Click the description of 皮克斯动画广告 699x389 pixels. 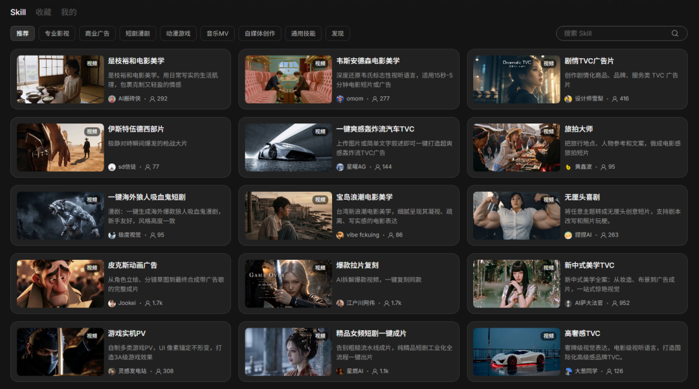click(166, 284)
